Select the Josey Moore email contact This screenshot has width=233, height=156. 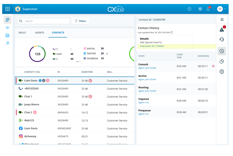tap(75, 105)
